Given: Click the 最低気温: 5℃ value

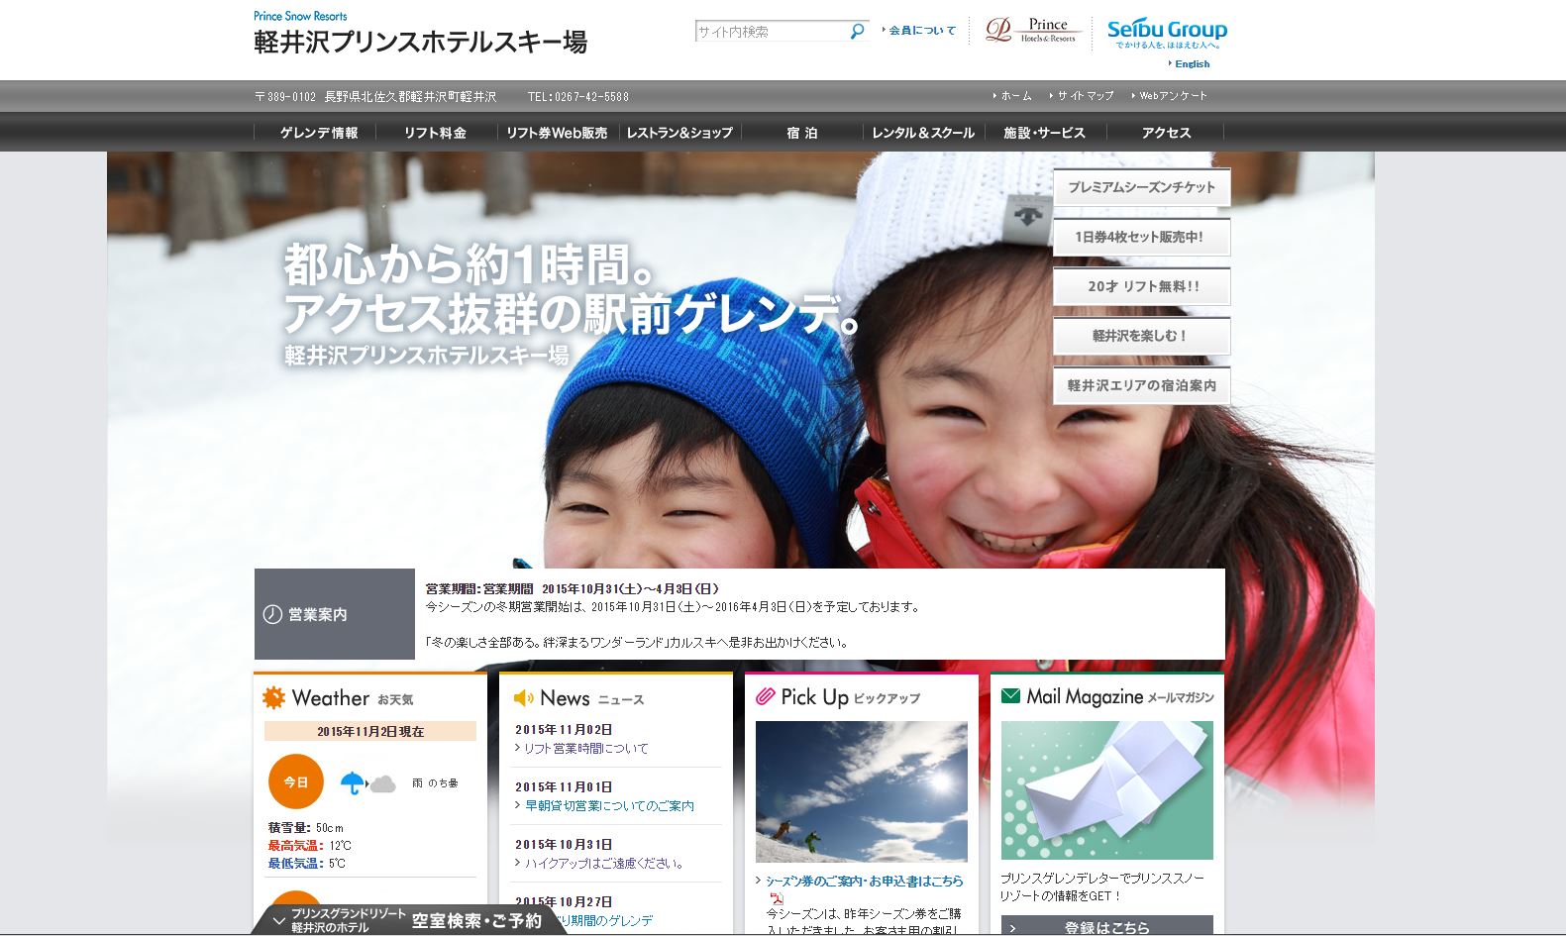Looking at the screenshot, I should tap(306, 864).
